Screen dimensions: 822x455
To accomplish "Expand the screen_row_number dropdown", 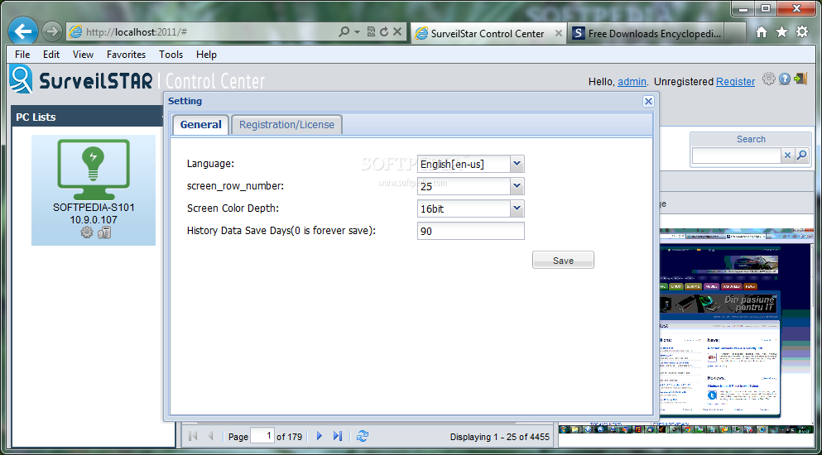I will click(517, 186).
